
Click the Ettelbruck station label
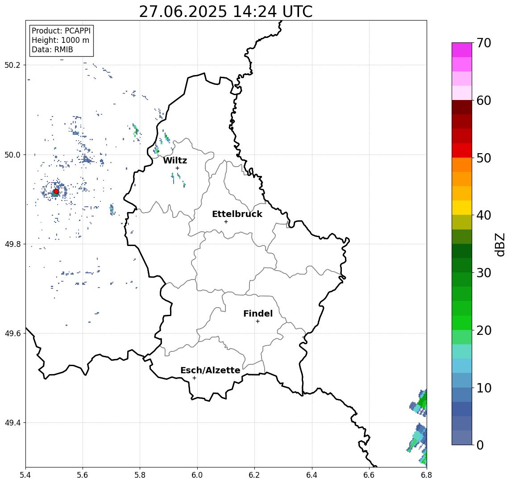(x=237, y=214)
